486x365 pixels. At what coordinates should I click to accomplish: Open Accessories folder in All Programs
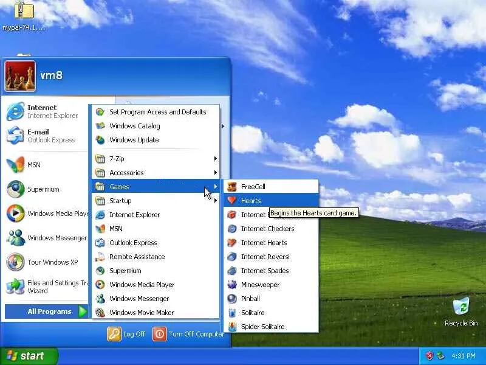tap(156, 173)
